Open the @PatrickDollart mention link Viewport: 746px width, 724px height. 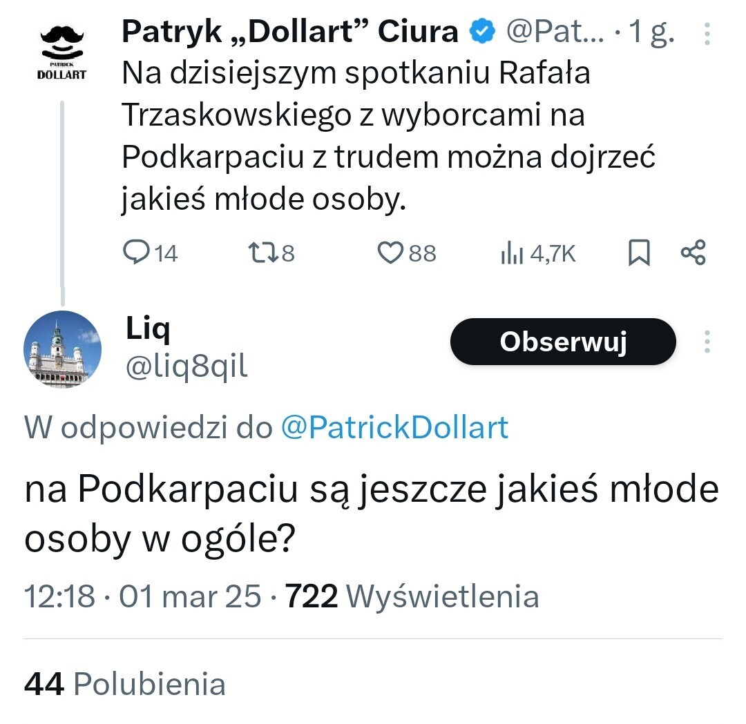394,428
